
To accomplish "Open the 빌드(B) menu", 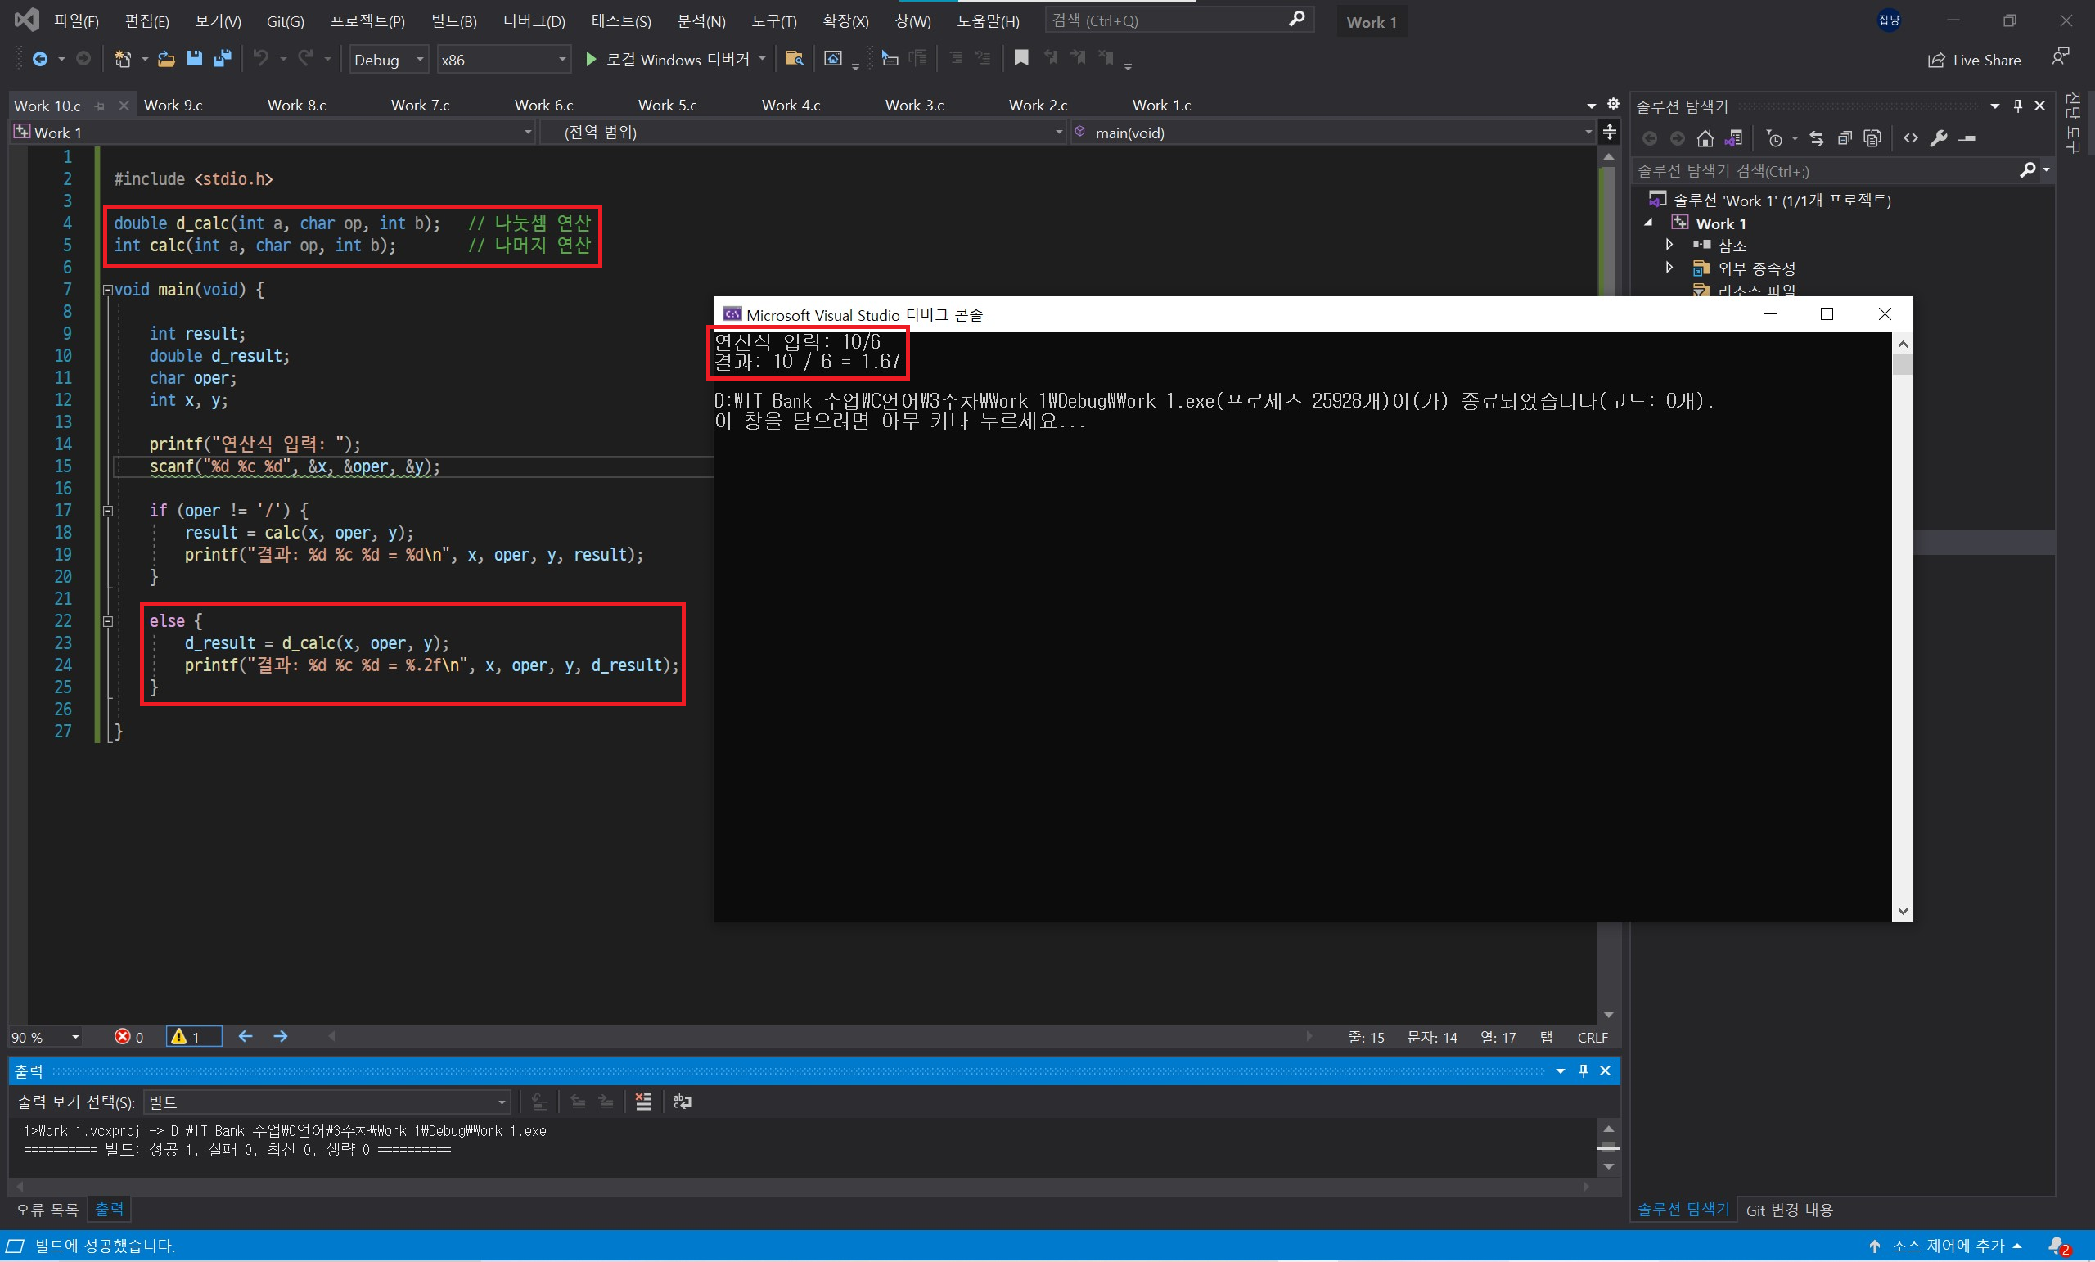I will point(453,21).
